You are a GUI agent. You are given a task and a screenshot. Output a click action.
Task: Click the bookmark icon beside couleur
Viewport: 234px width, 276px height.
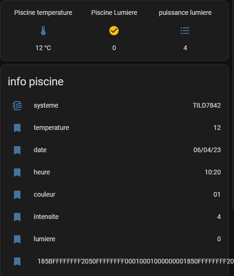coord(17,195)
